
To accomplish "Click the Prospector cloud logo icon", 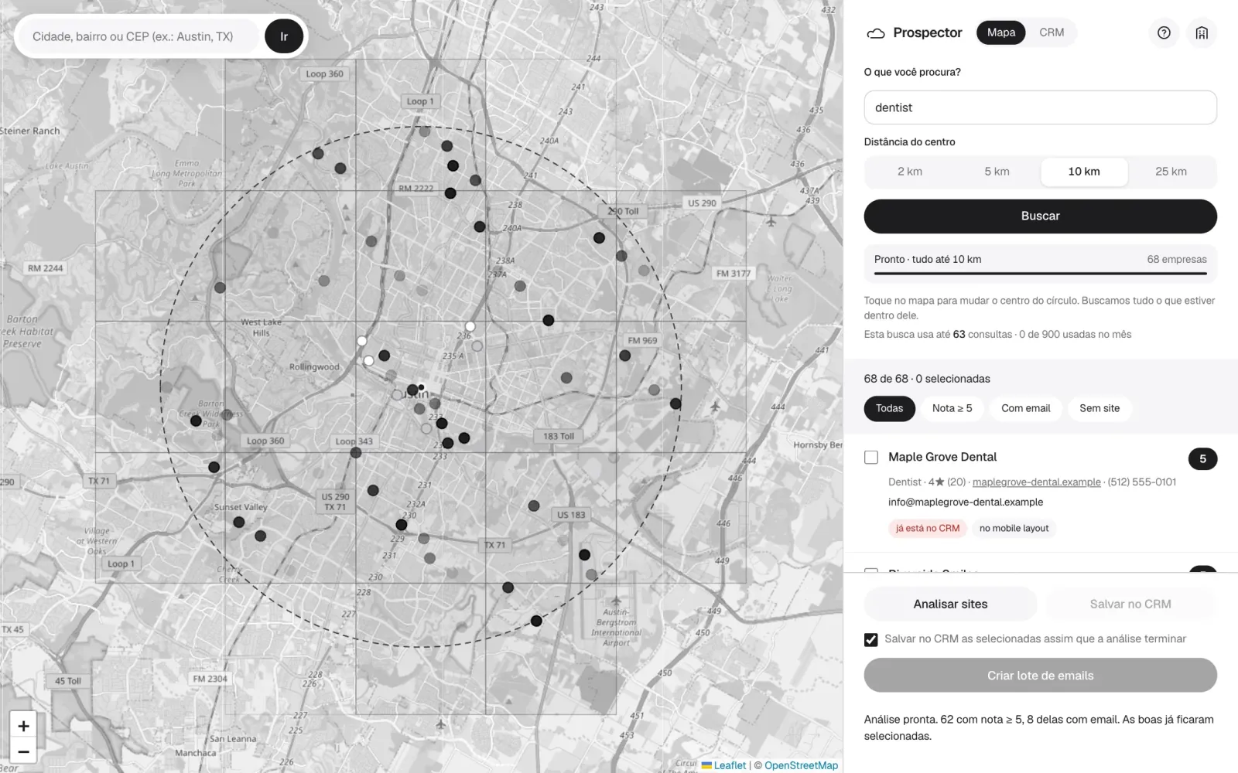I will coord(875,33).
